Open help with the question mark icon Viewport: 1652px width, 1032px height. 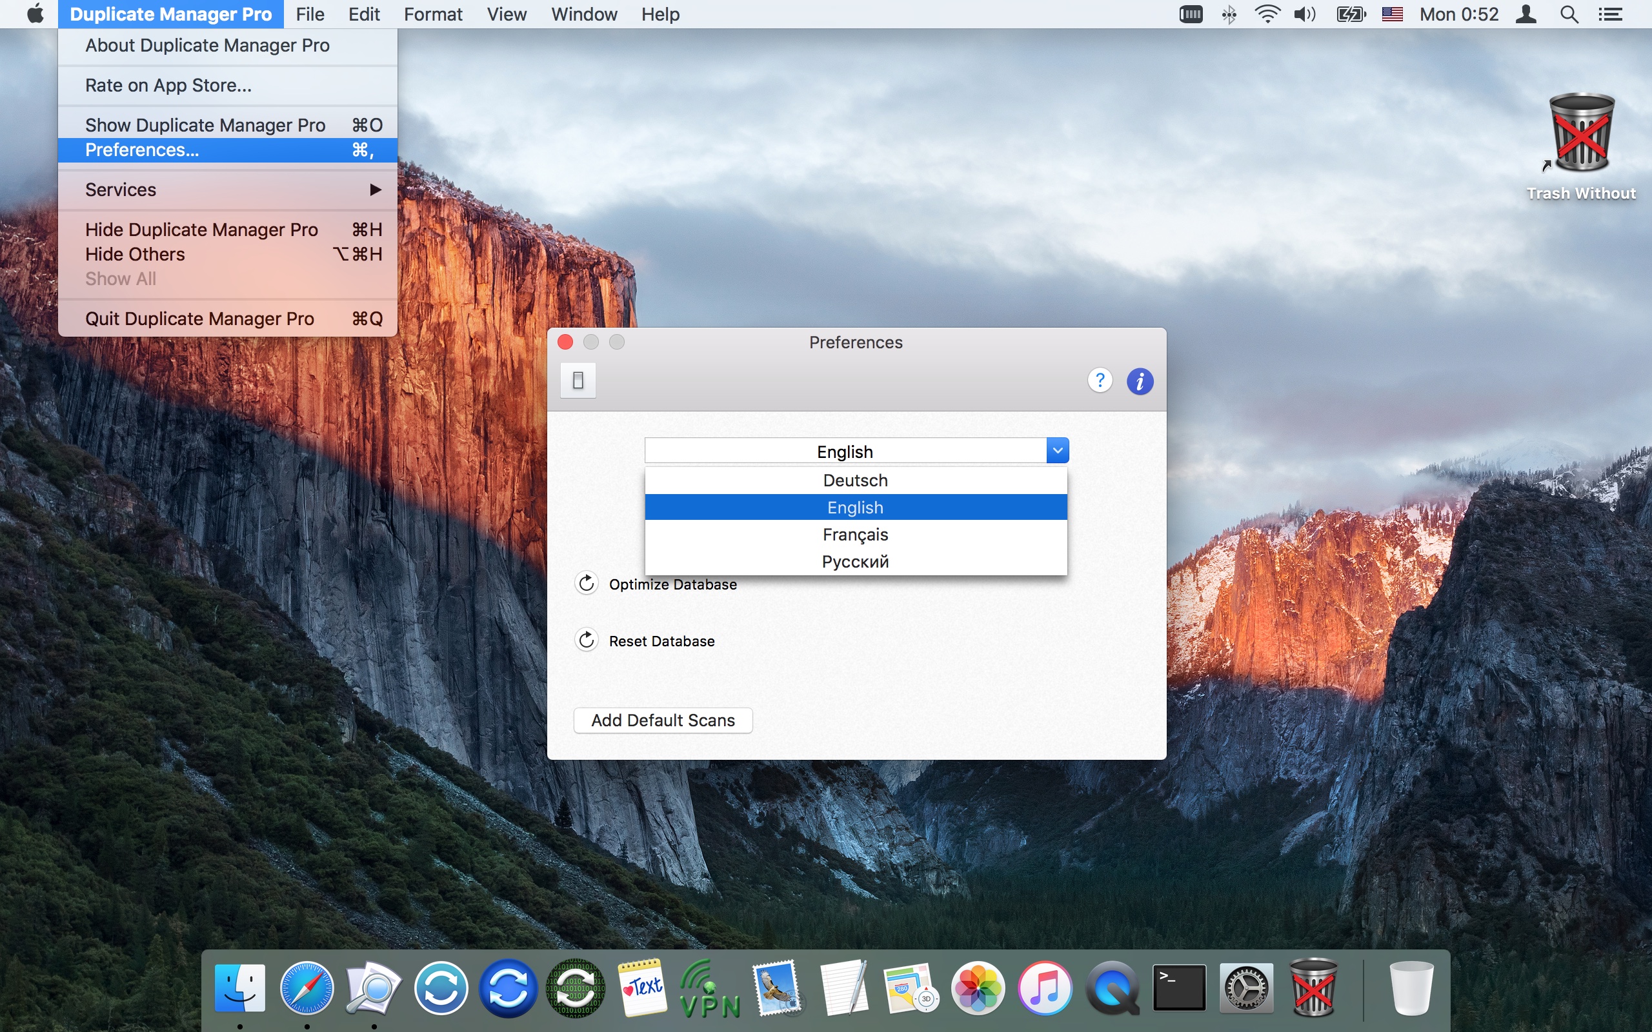tap(1100, 380)
